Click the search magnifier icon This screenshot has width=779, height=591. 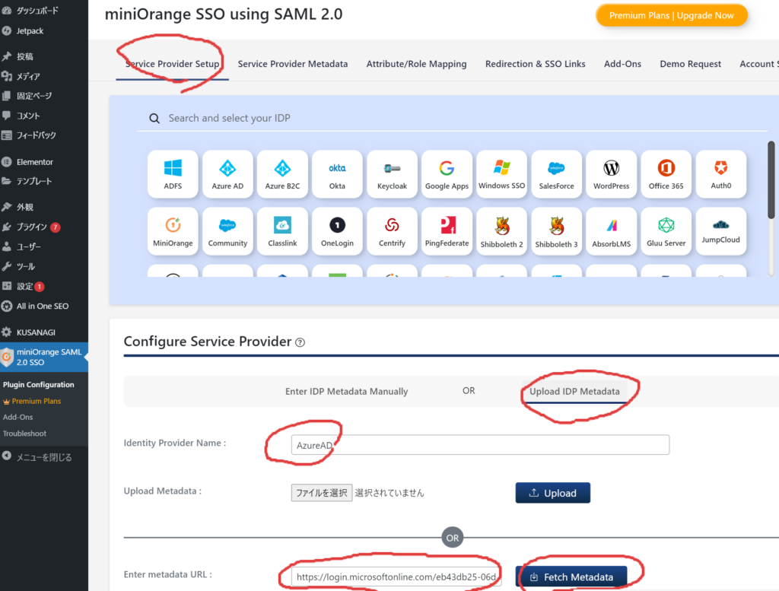point(154,119)
